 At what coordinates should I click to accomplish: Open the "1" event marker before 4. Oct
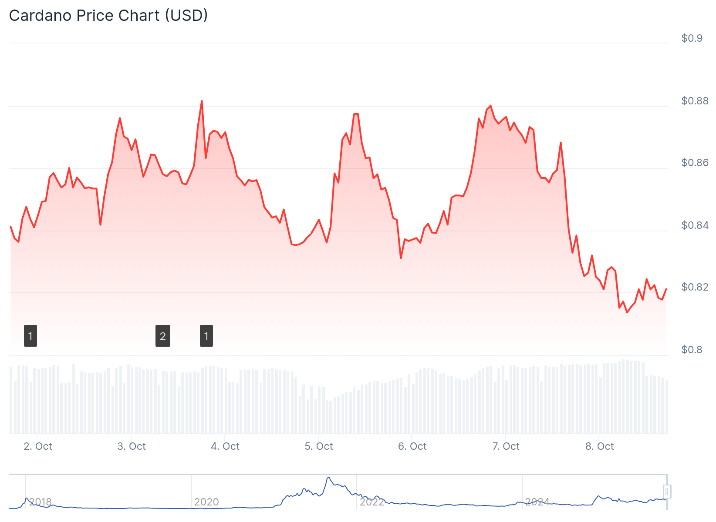pyautogui.click(x=206, y=336)
